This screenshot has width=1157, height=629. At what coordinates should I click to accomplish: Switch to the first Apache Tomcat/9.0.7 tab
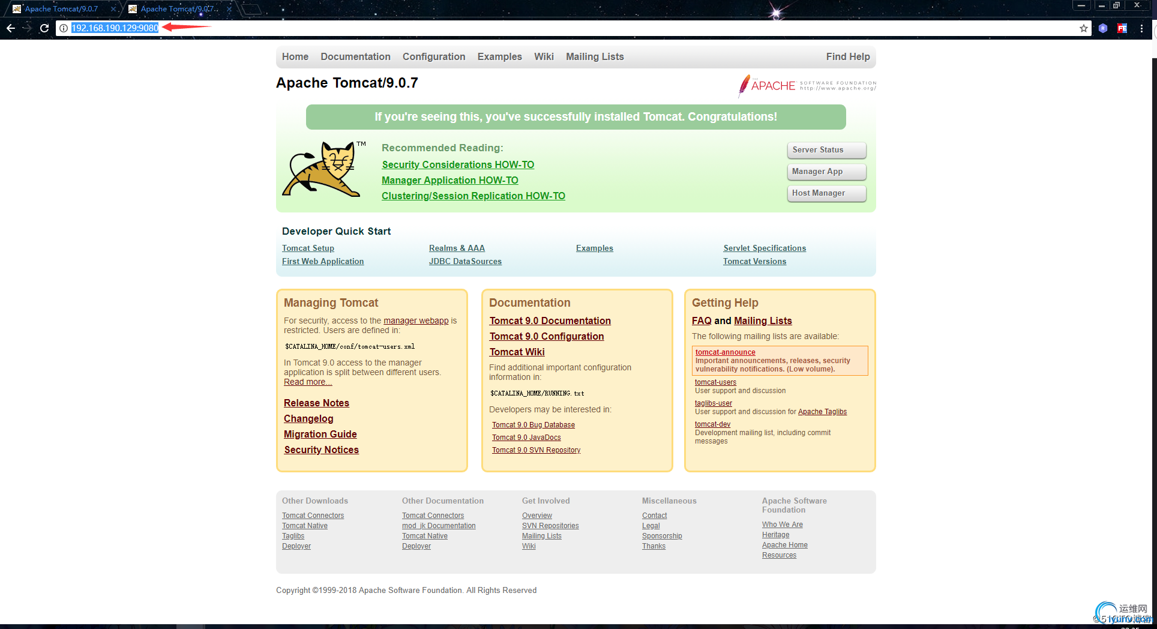[x=61, y=9]
